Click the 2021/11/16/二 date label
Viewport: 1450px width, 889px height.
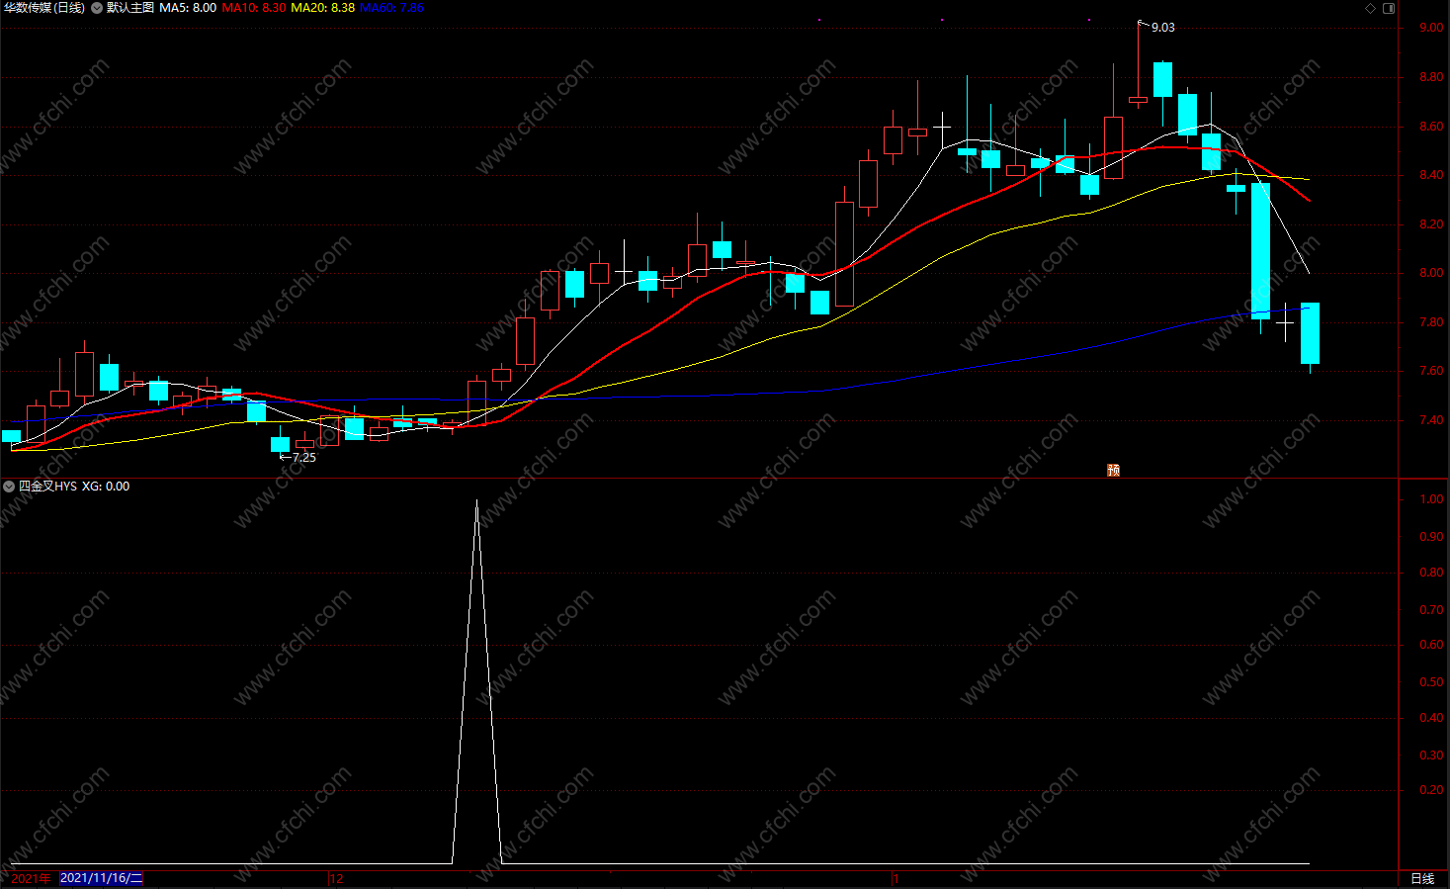pyautogui.click(x=102, y=878)
